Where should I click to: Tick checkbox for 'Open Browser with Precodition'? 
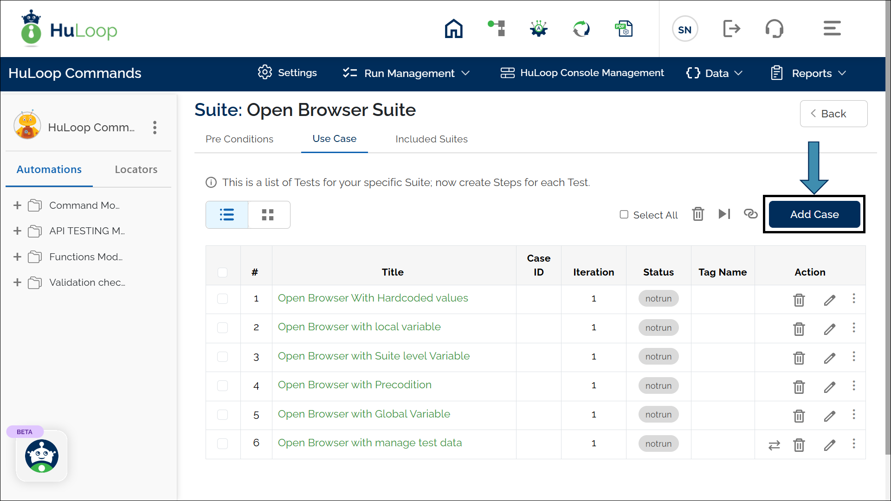pyautogui.click(x=223, y=385)
